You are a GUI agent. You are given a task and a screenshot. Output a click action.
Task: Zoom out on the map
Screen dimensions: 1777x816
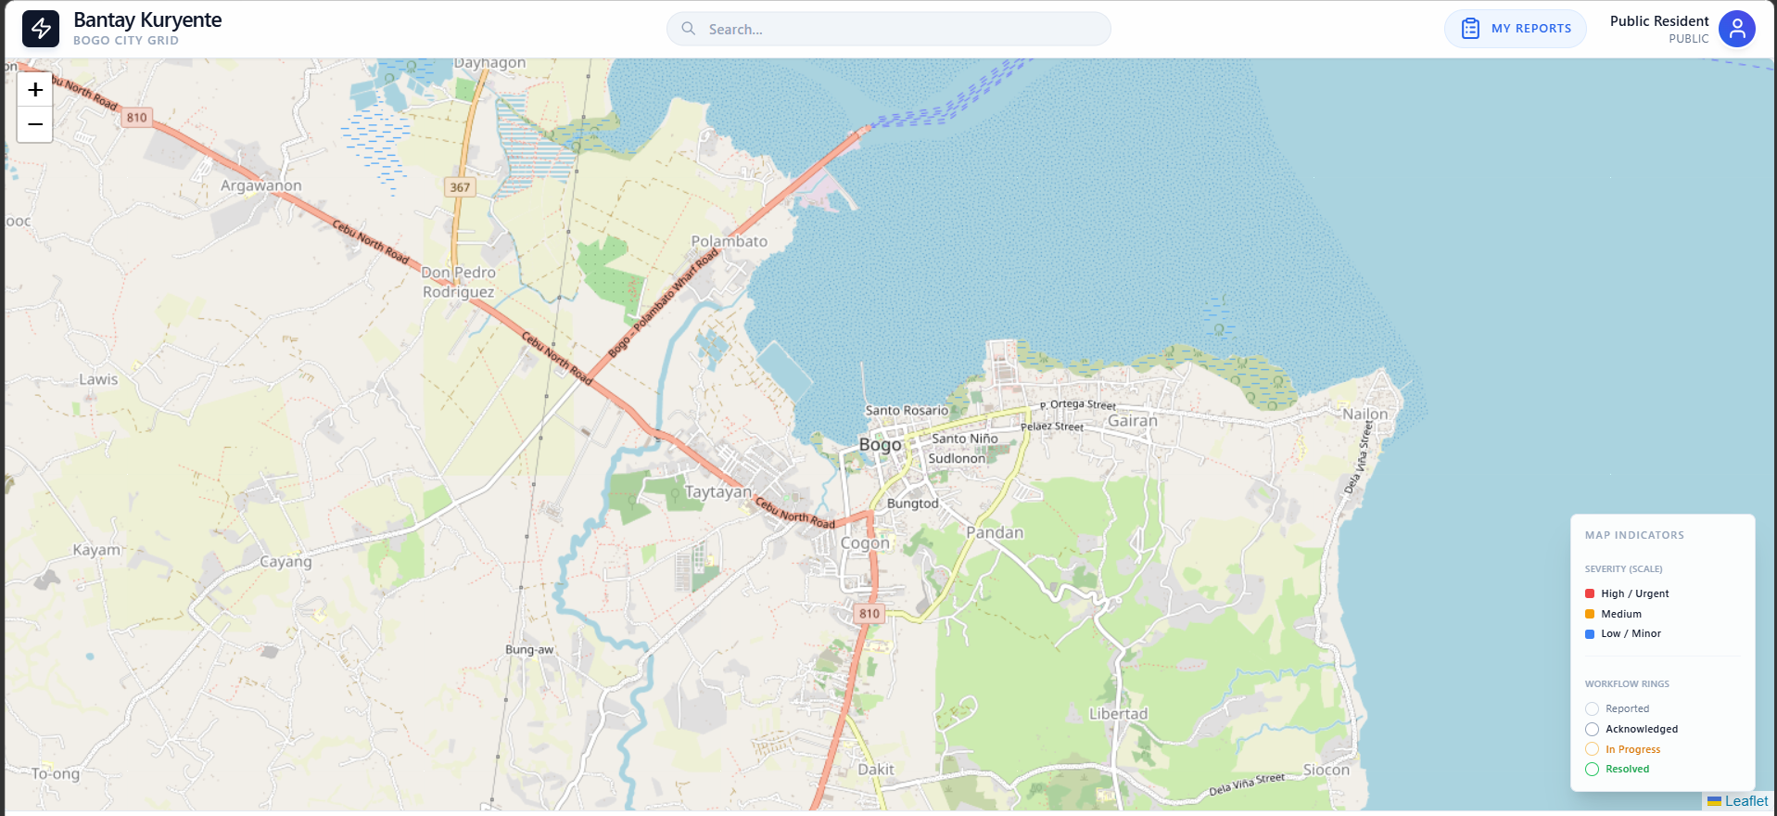click(35, 124)
